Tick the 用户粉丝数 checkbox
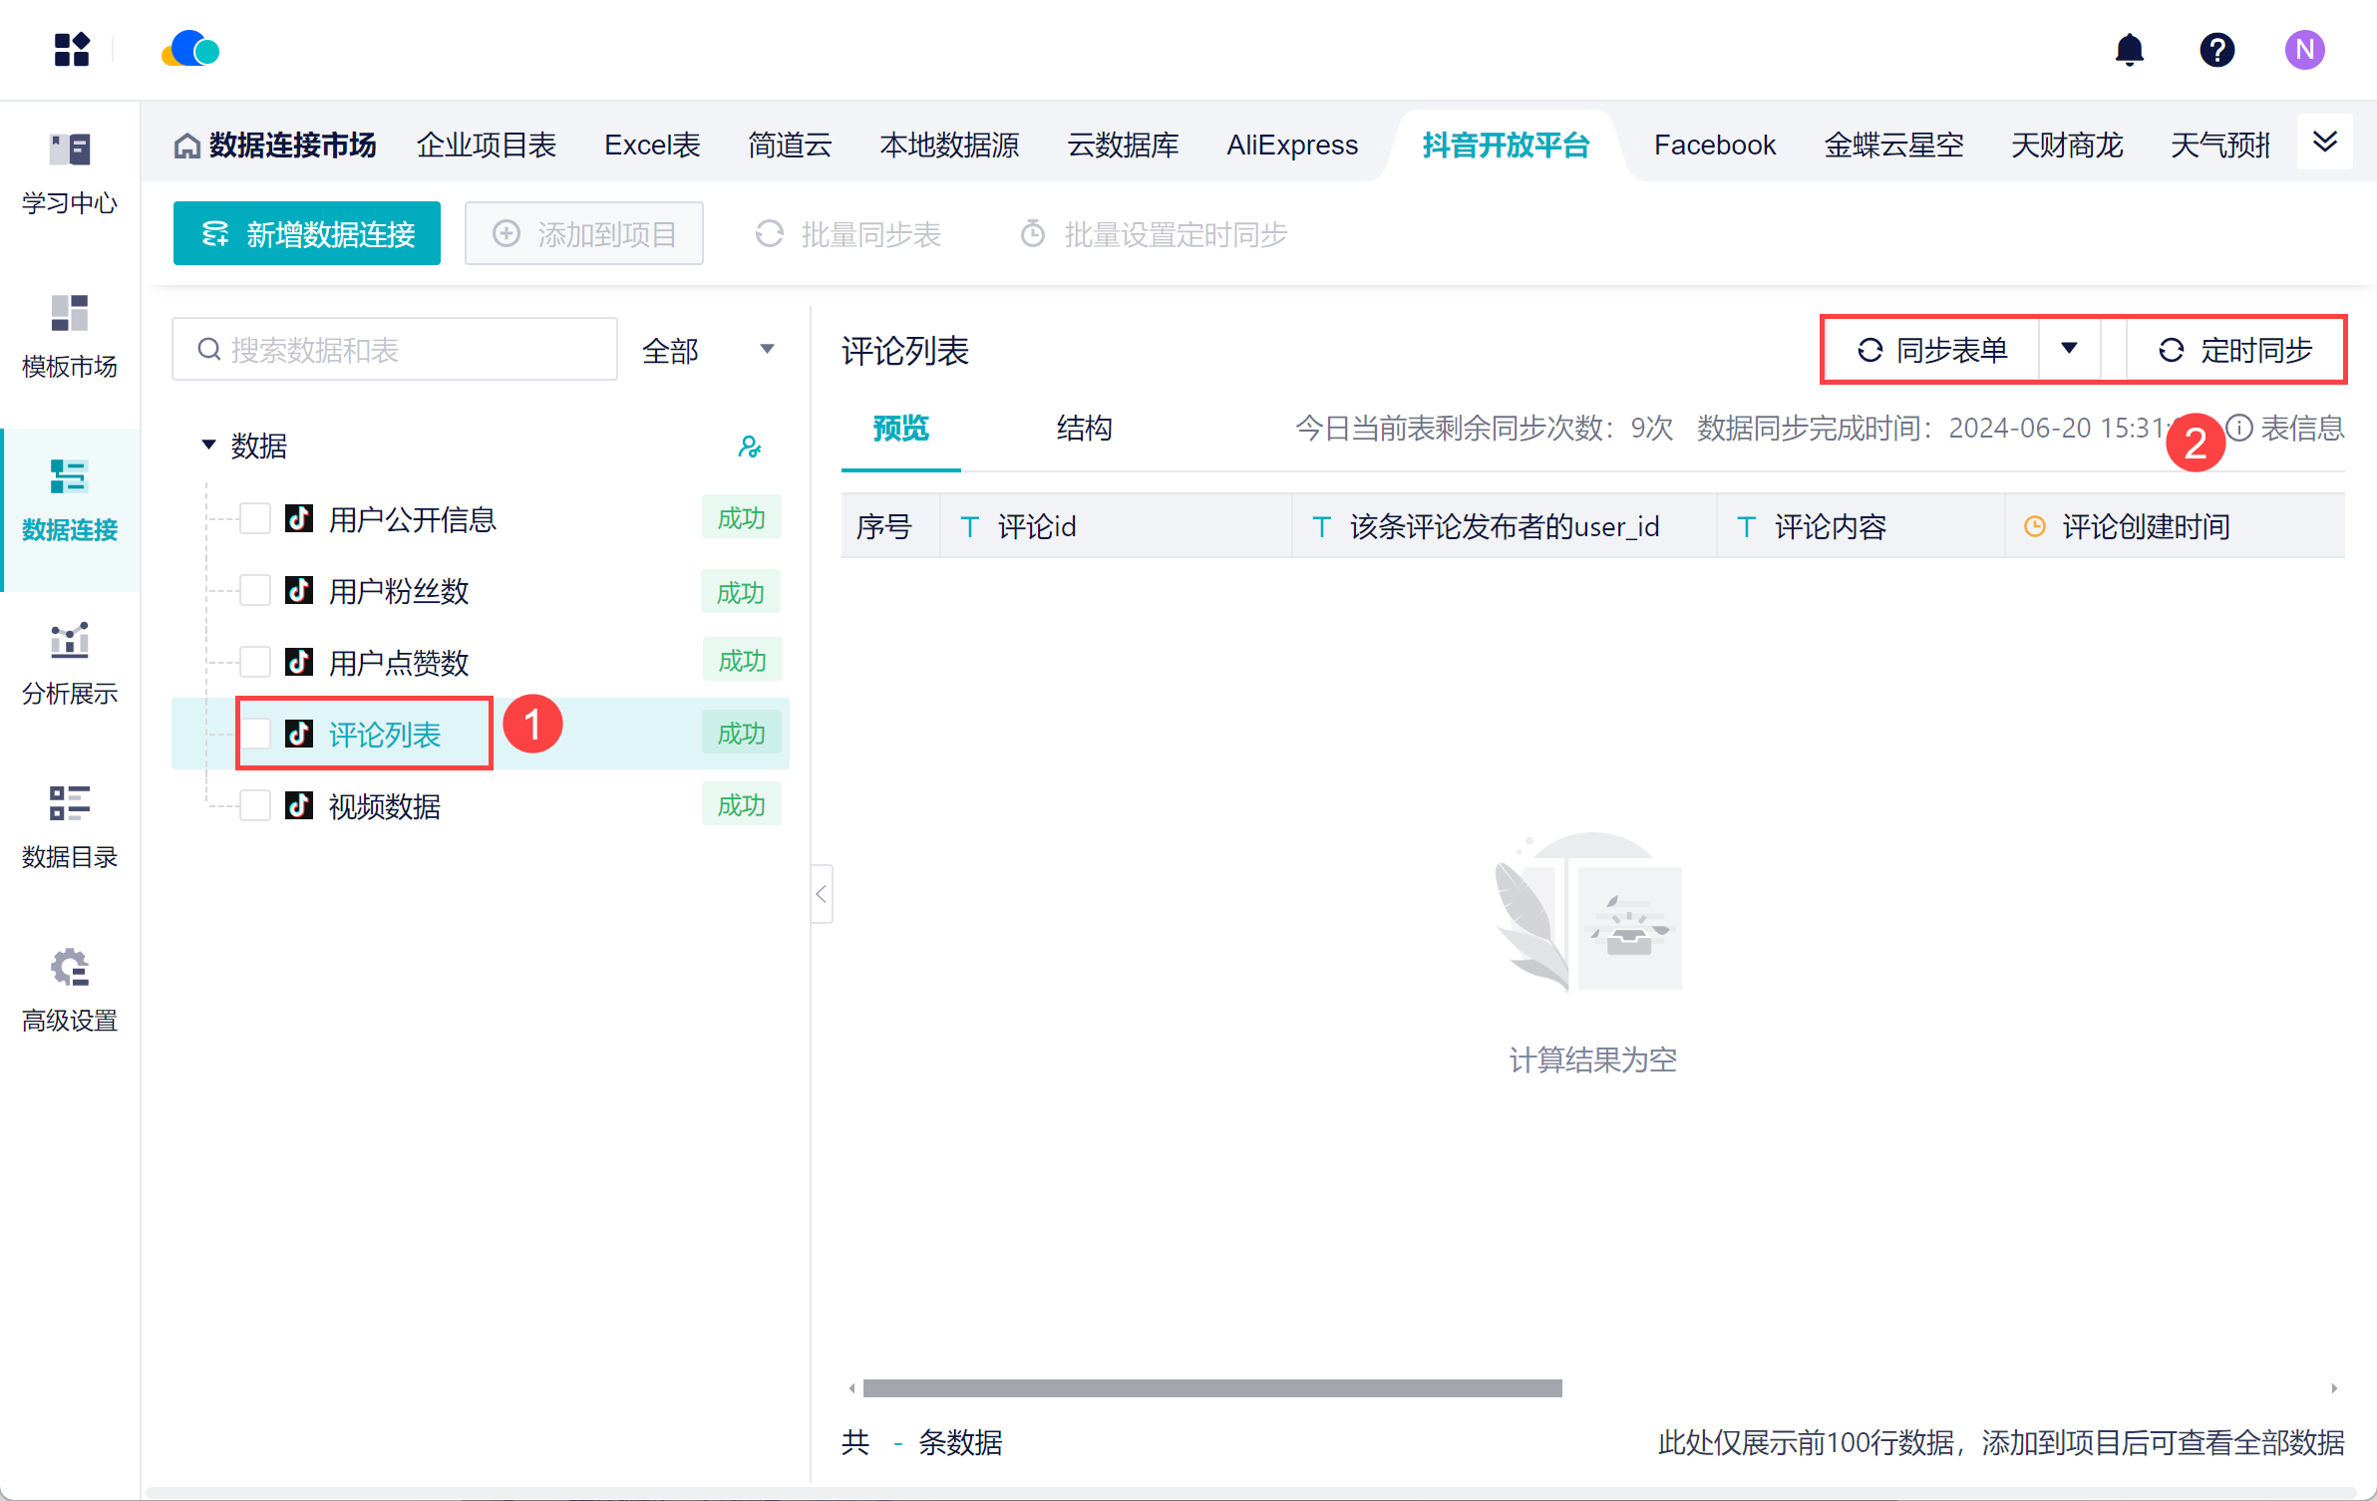Screen dimensions: 2377x1501 tap(256, 591)
